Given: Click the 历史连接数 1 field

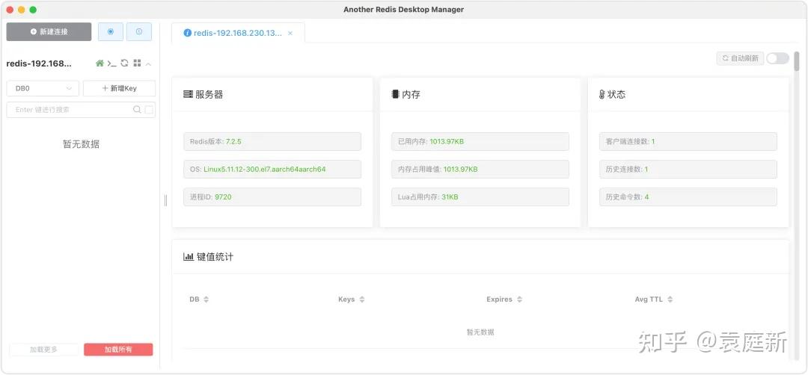Looking at the screenshot, I should [688, 170].
